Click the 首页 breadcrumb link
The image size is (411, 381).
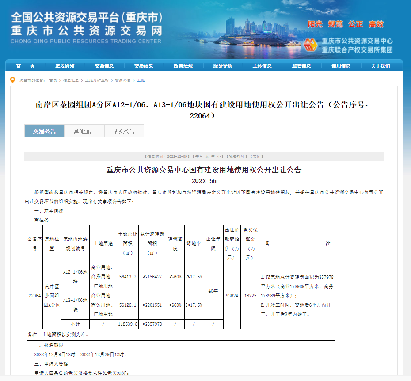point(53,80)
